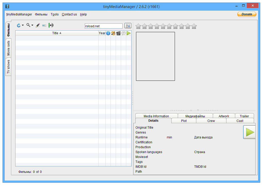Viewport: 262px width, 186px height.
Task: Toggle the filter panel button beside search
Action: 128,26
